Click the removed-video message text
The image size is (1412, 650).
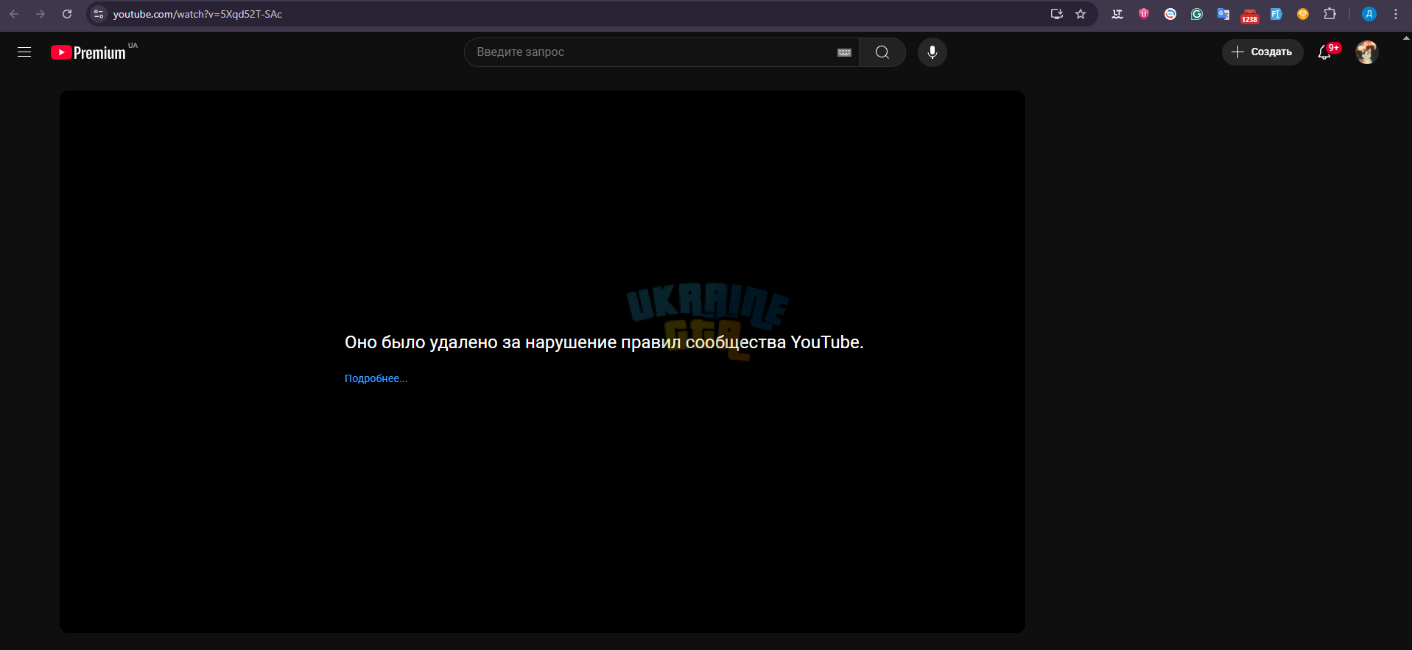(x=604, y=342)
